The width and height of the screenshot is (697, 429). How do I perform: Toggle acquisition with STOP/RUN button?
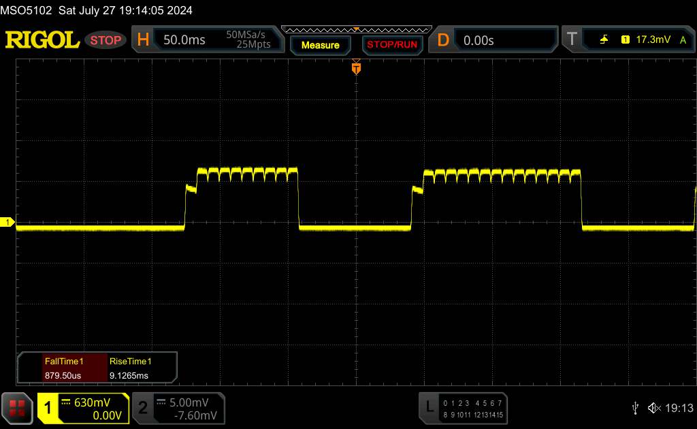click(x=392, y=45)
